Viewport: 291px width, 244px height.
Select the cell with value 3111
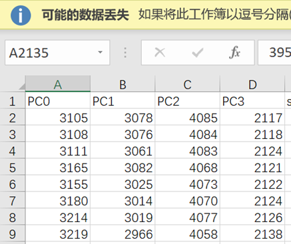tap(58, 151)
